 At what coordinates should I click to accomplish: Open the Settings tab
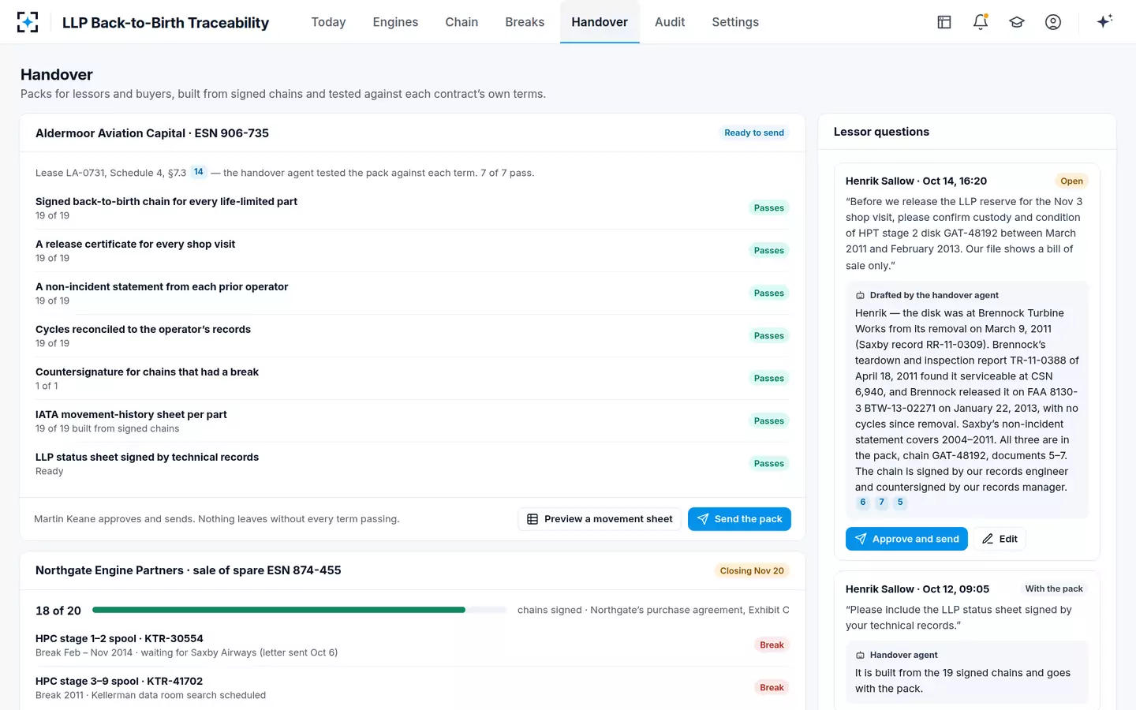coord(735,22)
